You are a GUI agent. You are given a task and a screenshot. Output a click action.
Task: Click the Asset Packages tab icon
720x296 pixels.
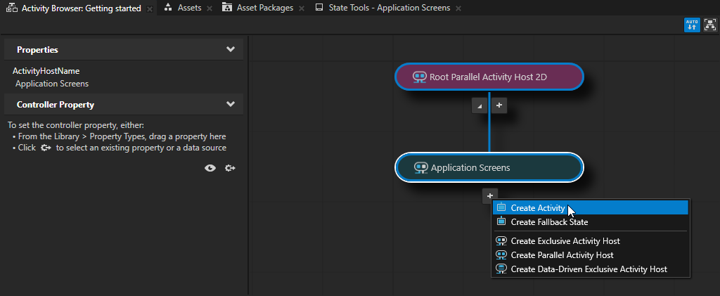click(227, 7)
